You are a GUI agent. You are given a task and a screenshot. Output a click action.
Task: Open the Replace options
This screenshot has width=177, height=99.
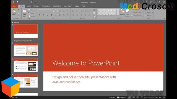coord(149,13)
